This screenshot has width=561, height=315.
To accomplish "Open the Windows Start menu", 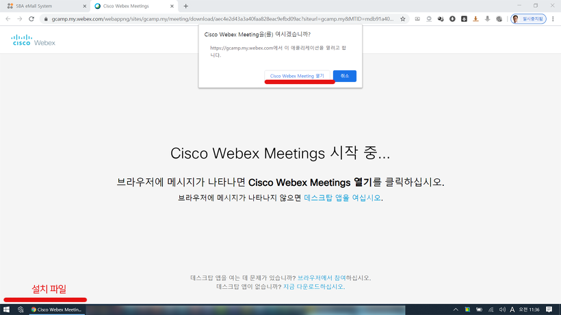I will click(6, 310).
